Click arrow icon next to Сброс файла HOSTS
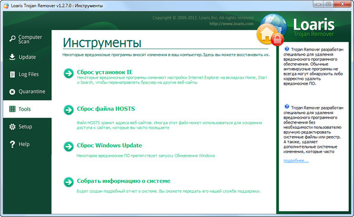The width and height of the screenshot is (354, 217). 68,110
